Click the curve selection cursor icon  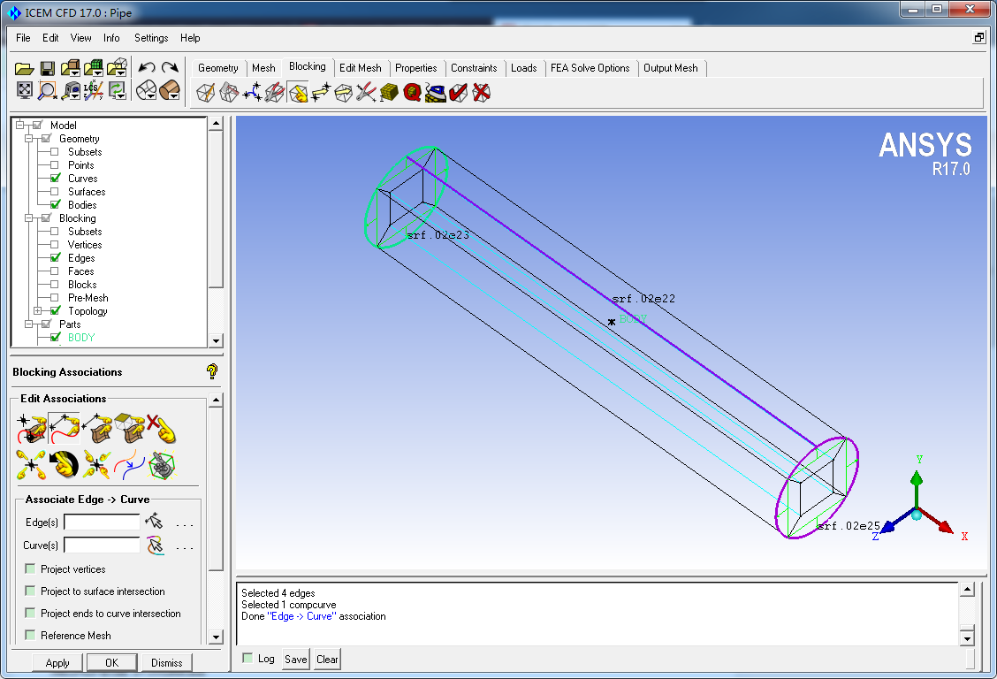coord(156,545)
